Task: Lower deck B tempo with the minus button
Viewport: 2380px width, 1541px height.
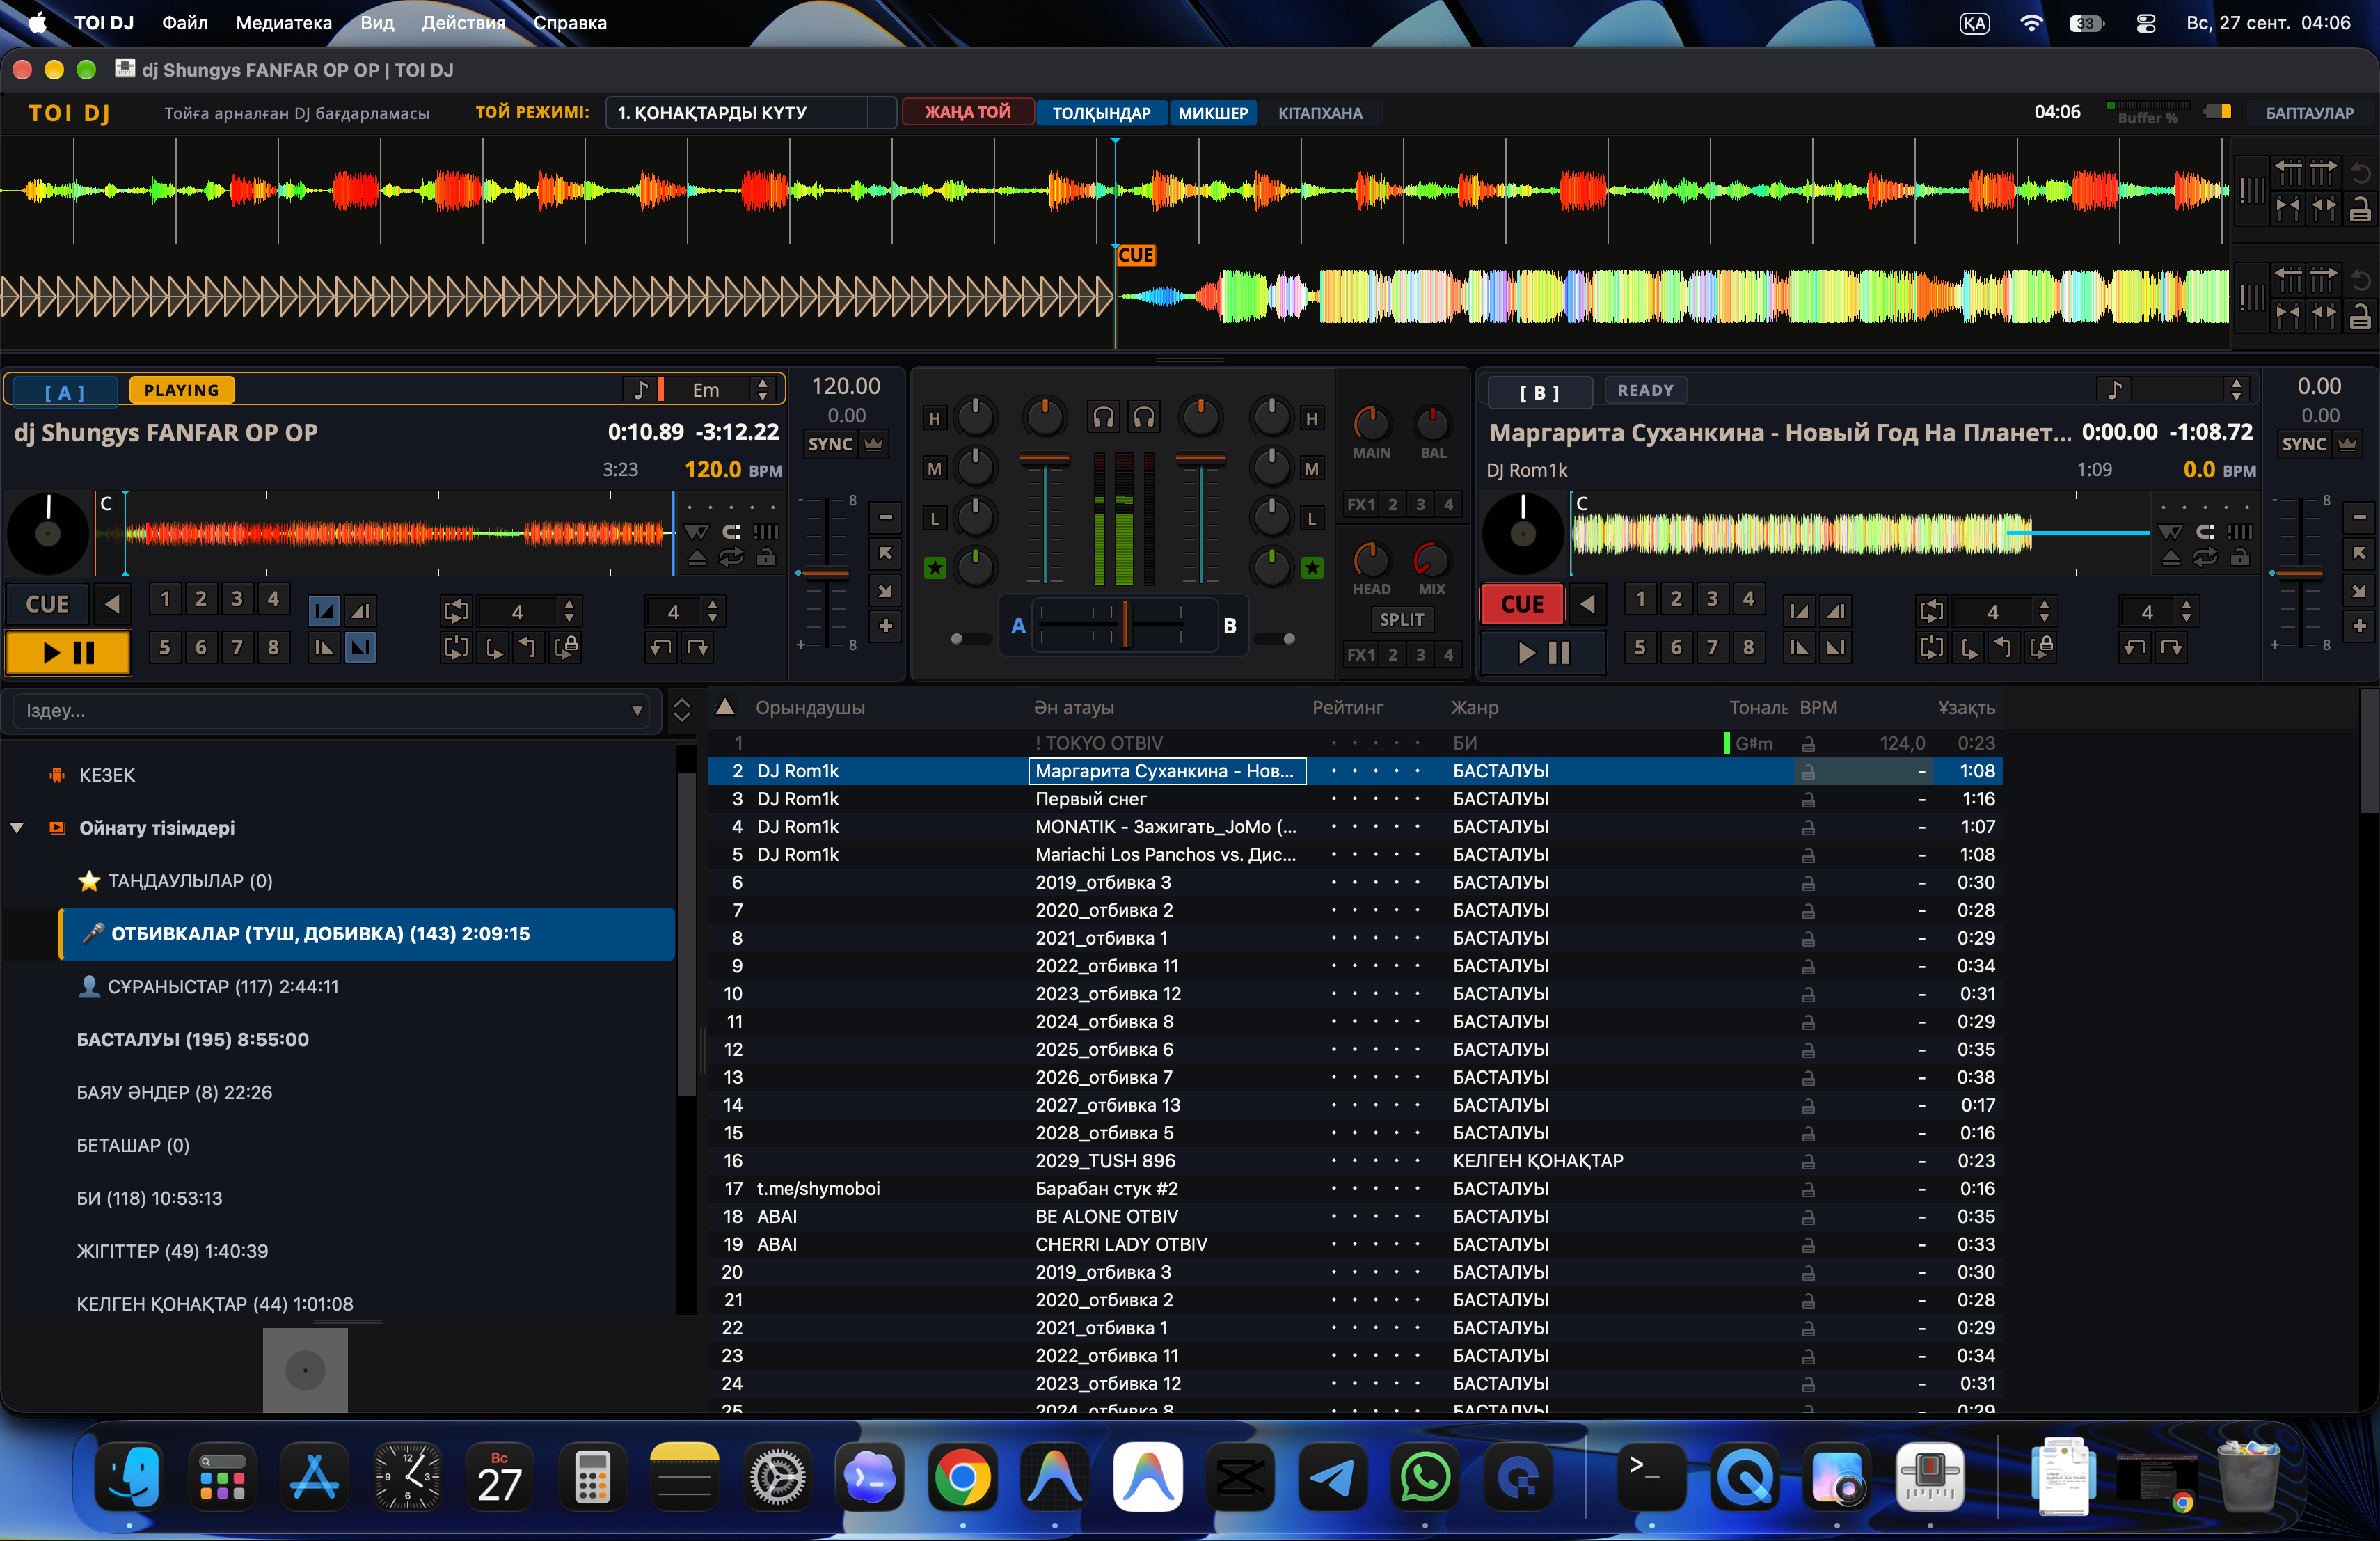Action: (2359, 518)
